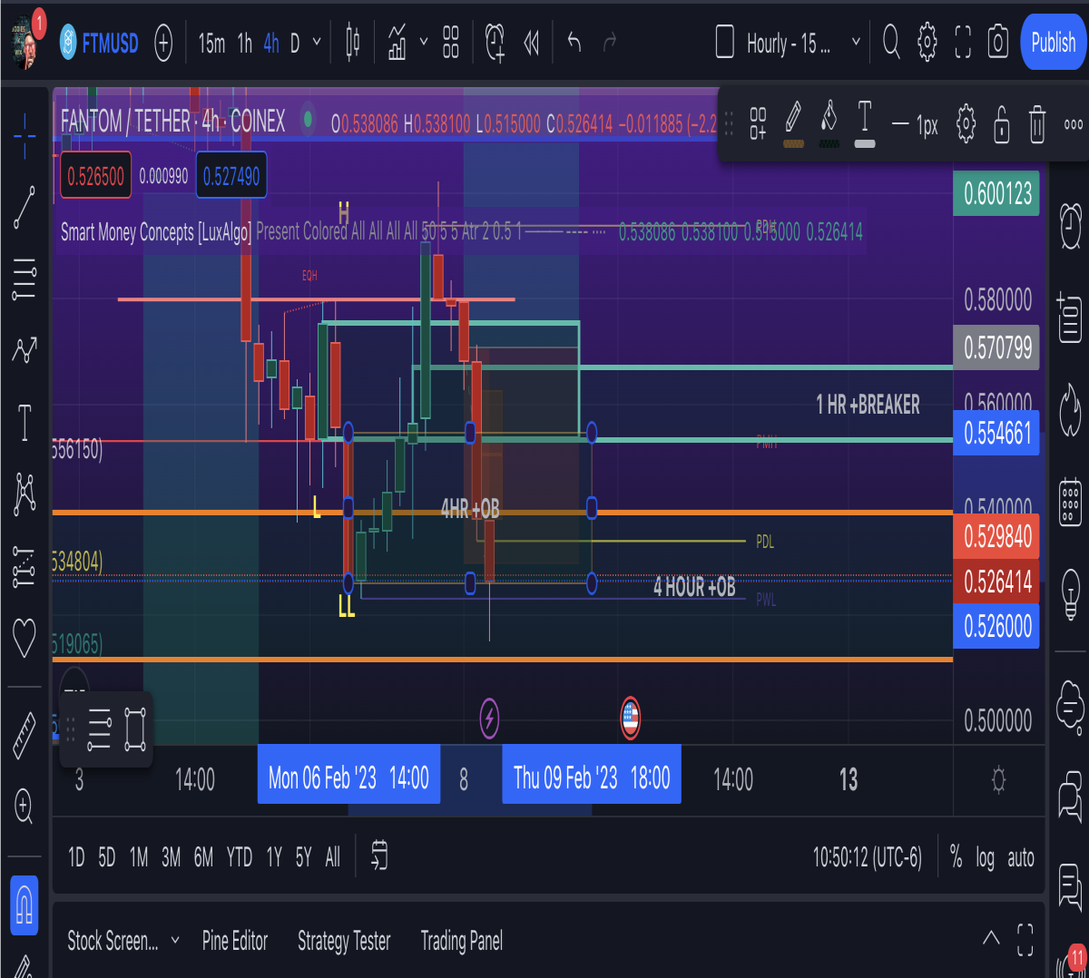1089x978 pixels.
Task: Add to favorites with the heart icon
Action: coord(25,637)
